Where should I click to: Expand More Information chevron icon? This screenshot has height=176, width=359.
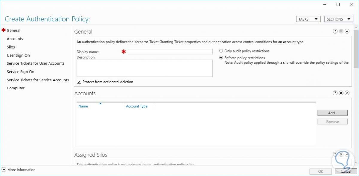click(x=4, y=170)
